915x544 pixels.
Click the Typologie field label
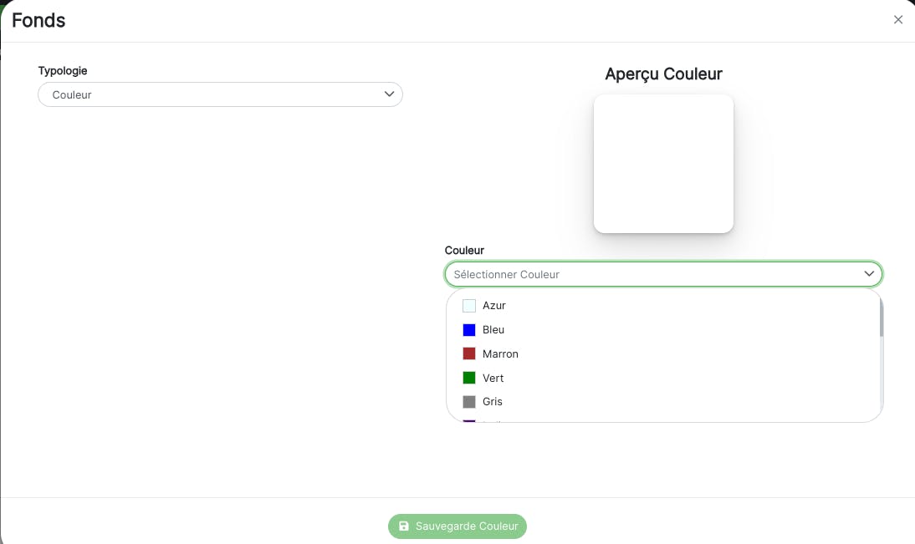click(x=63, y=71)
